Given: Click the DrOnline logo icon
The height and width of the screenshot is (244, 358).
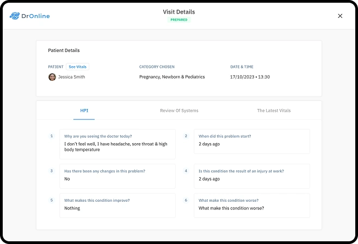Looking at the screenshot, I should tap(14, 16).
